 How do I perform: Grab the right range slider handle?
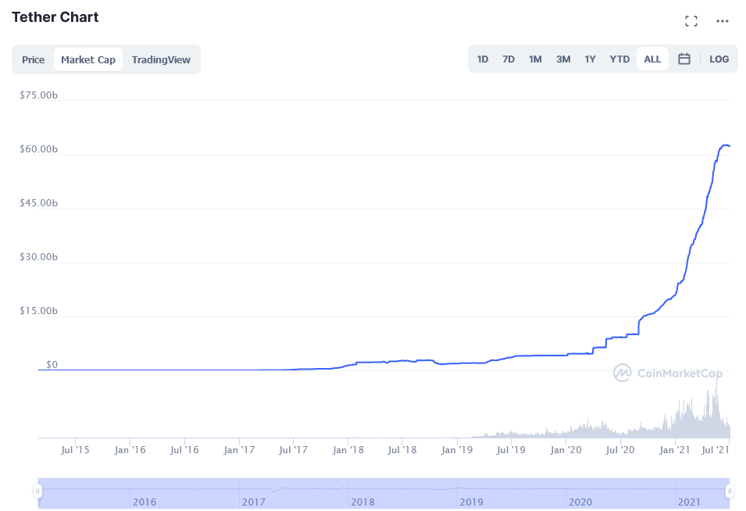point(730,491)
